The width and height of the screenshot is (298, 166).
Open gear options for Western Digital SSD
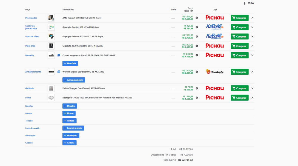(197, 72)
